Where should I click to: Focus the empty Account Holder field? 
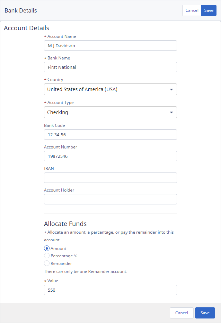click(x=110, y=199)
